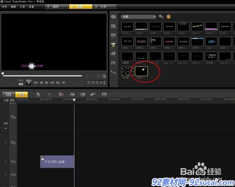Open the FX filter library
This screenshot has width=235, height=187.
click(x=113, y=63)
